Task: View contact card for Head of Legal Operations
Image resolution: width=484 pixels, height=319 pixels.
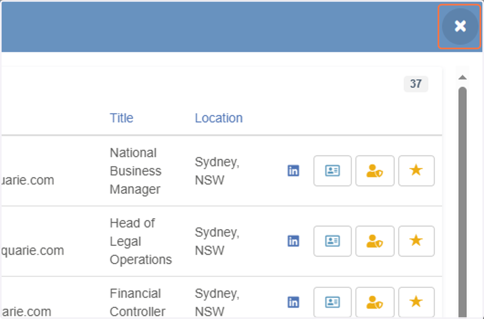Action: tap(332, 241)
